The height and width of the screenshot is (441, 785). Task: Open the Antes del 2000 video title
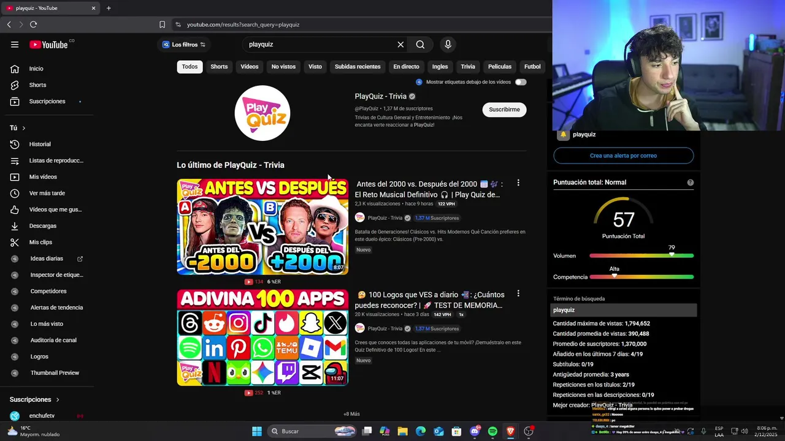(429, 189)
